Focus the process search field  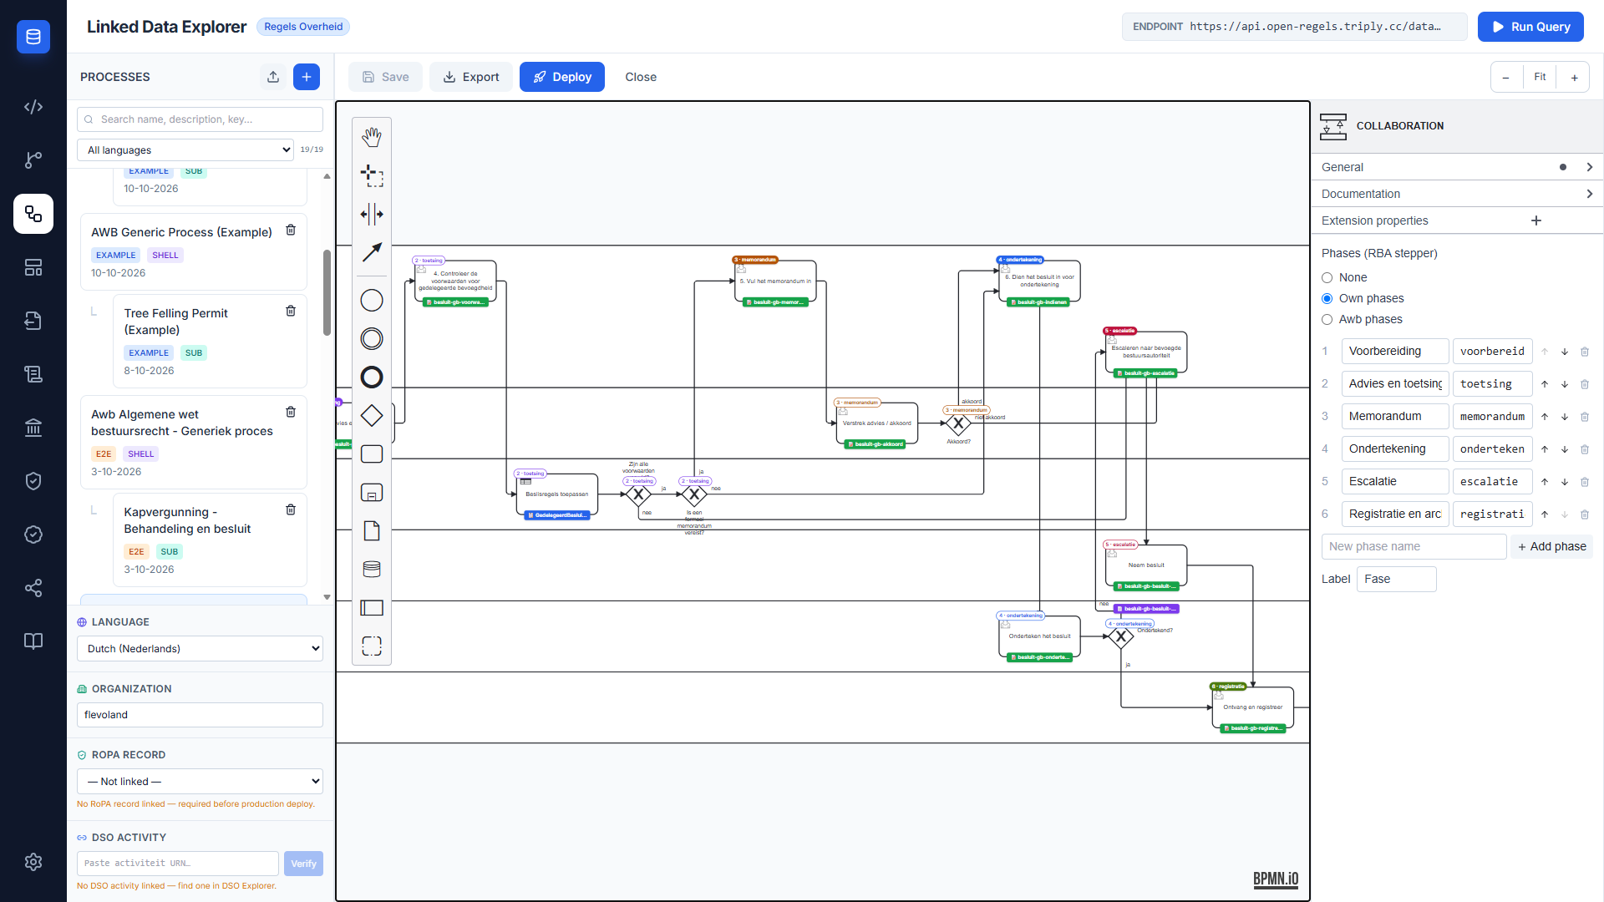pos(200,119)
